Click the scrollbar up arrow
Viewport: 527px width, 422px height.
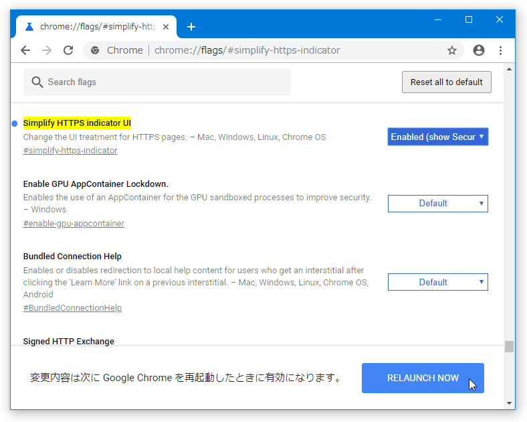[x=509, y=69]
